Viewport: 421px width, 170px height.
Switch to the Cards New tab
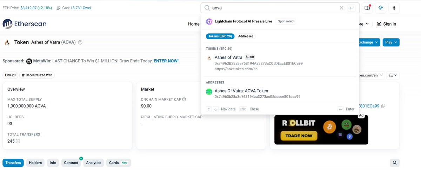119,163
